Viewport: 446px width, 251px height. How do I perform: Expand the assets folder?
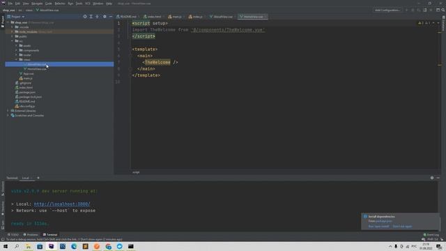click(x=17, y=46)
